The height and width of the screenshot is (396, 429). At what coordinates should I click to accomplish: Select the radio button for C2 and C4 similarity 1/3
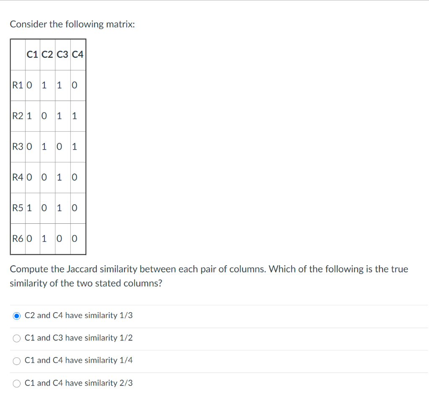[x=17, y=316]
